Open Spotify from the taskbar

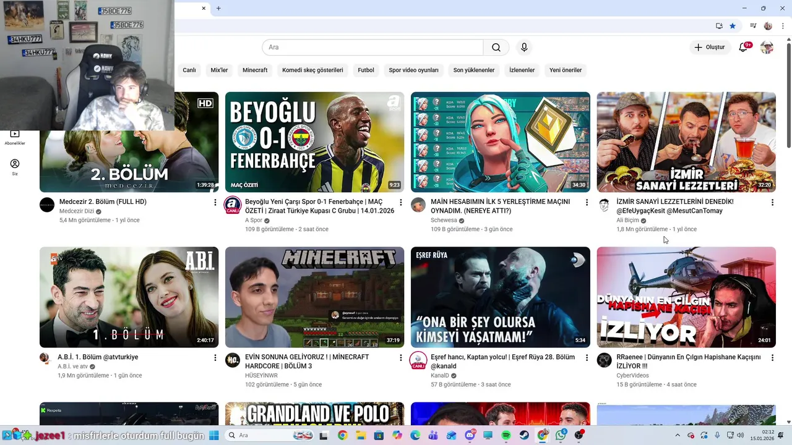(x=506, y=435)
